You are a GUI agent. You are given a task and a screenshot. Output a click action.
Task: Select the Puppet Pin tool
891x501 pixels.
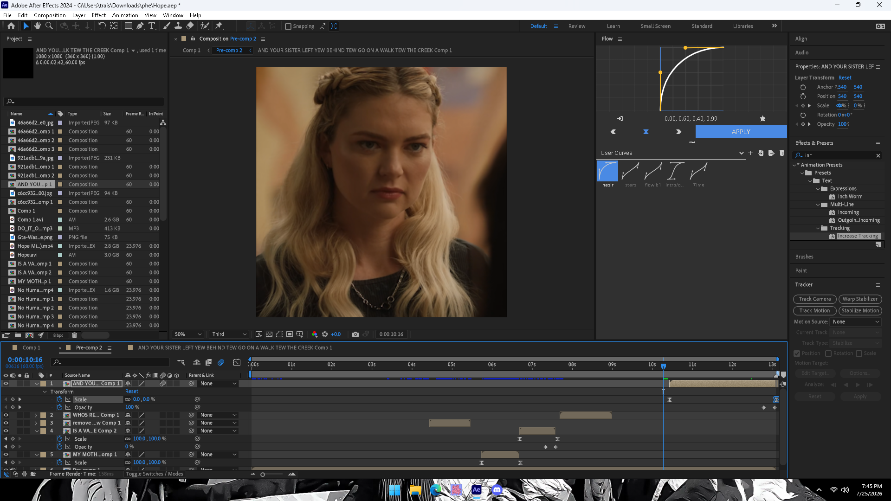(219, 26)
